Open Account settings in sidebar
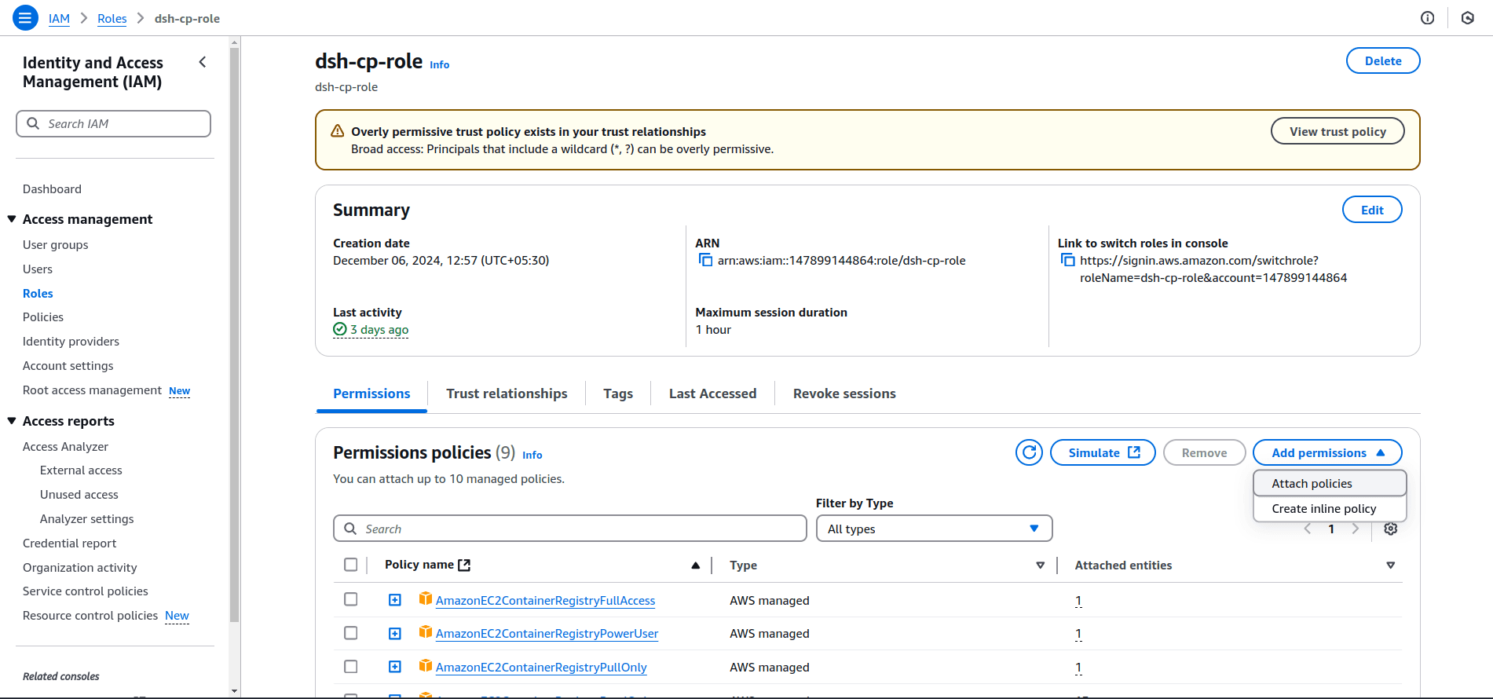 tap(68, 365)
